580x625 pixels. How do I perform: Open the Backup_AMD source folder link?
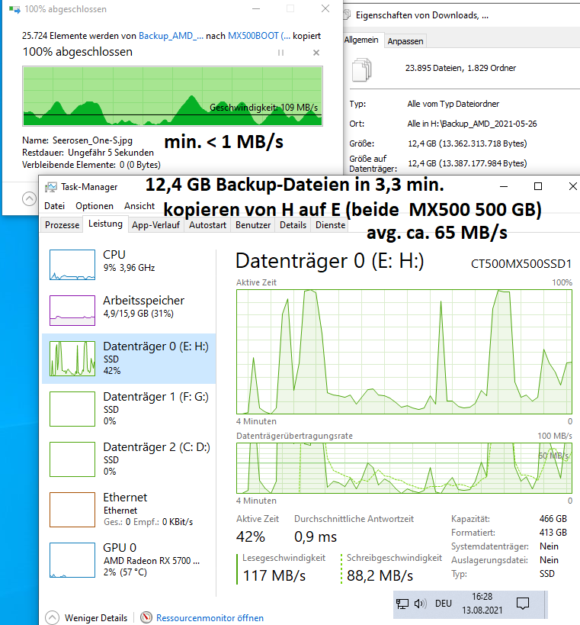pos(171,36)
